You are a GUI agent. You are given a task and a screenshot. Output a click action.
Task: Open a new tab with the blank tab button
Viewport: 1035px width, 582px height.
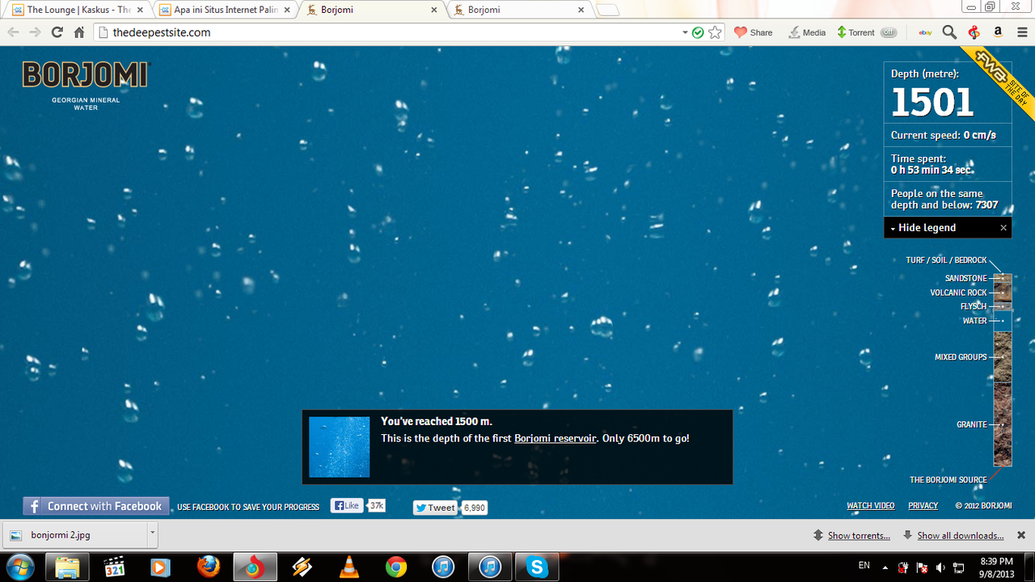[607, 10]
